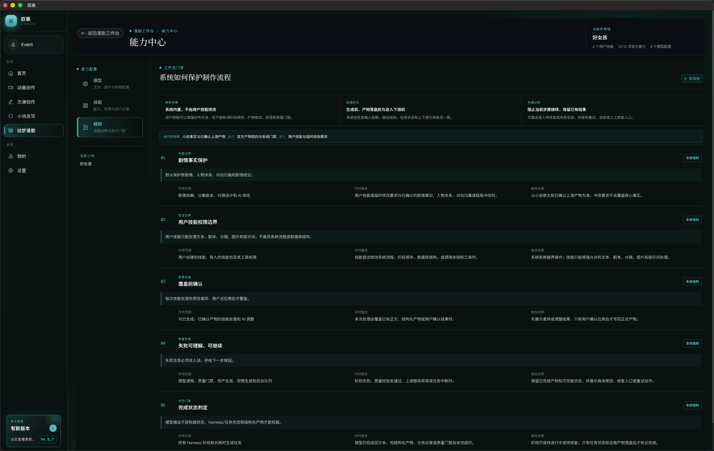Viewport: 714px width, 451px height.
Task: Click the 覆盖前确认 rule title
Action: 190,284
